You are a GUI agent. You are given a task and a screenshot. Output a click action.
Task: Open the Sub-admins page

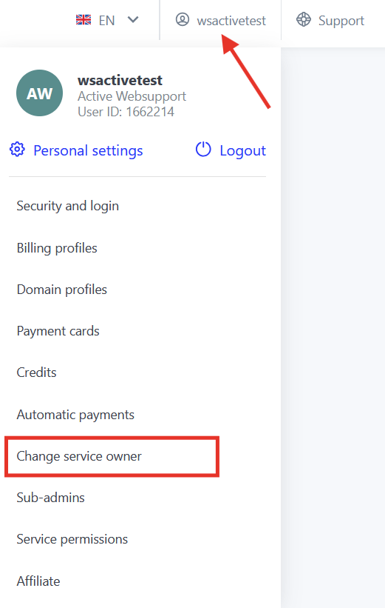click(x=51, y=498)
